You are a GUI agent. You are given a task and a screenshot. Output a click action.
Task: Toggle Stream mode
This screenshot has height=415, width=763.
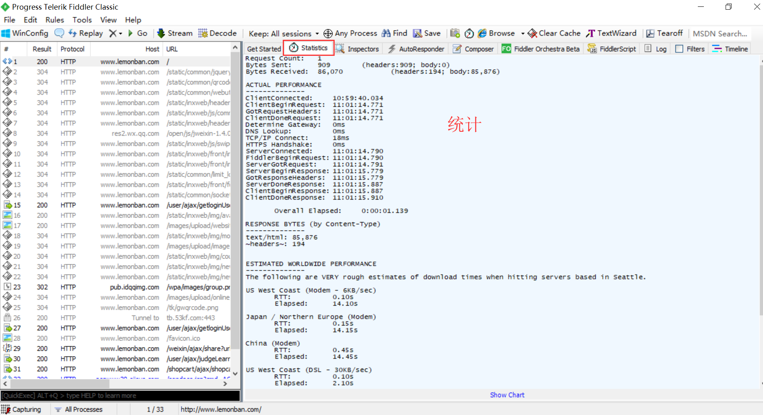[x=175, y=33]
